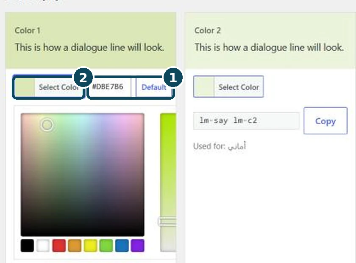The width and height of the screenshot is (356, 263).
Task: Pick the yellow palette swatch
Action: click(x=90, y=246)
